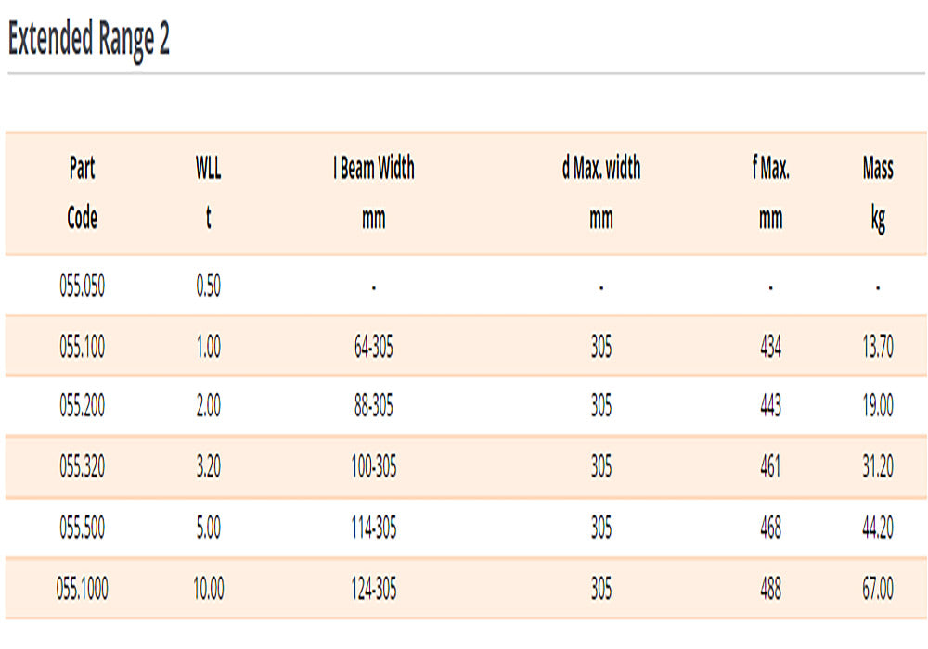The height and width of the screenshot is (649, 928).
Task: Select the 461 f Max. value
Action: [x=770, y=467]
